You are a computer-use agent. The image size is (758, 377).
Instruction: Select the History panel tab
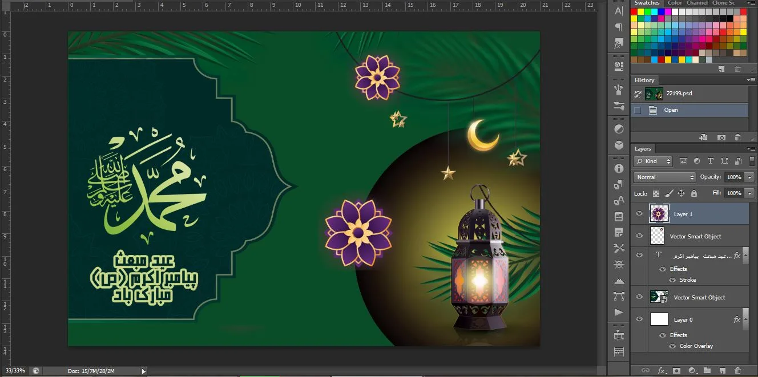pyautogui.click(x=644, y=80)
